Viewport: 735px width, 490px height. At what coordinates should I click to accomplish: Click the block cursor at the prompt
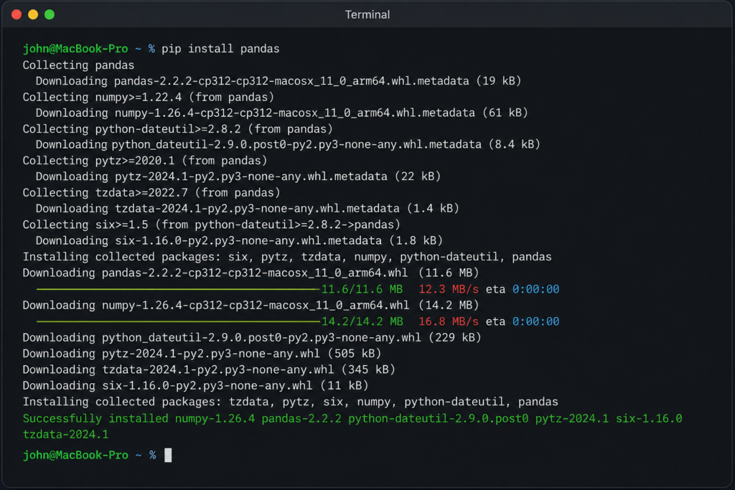pyautogui.click(x=168, y=456)
